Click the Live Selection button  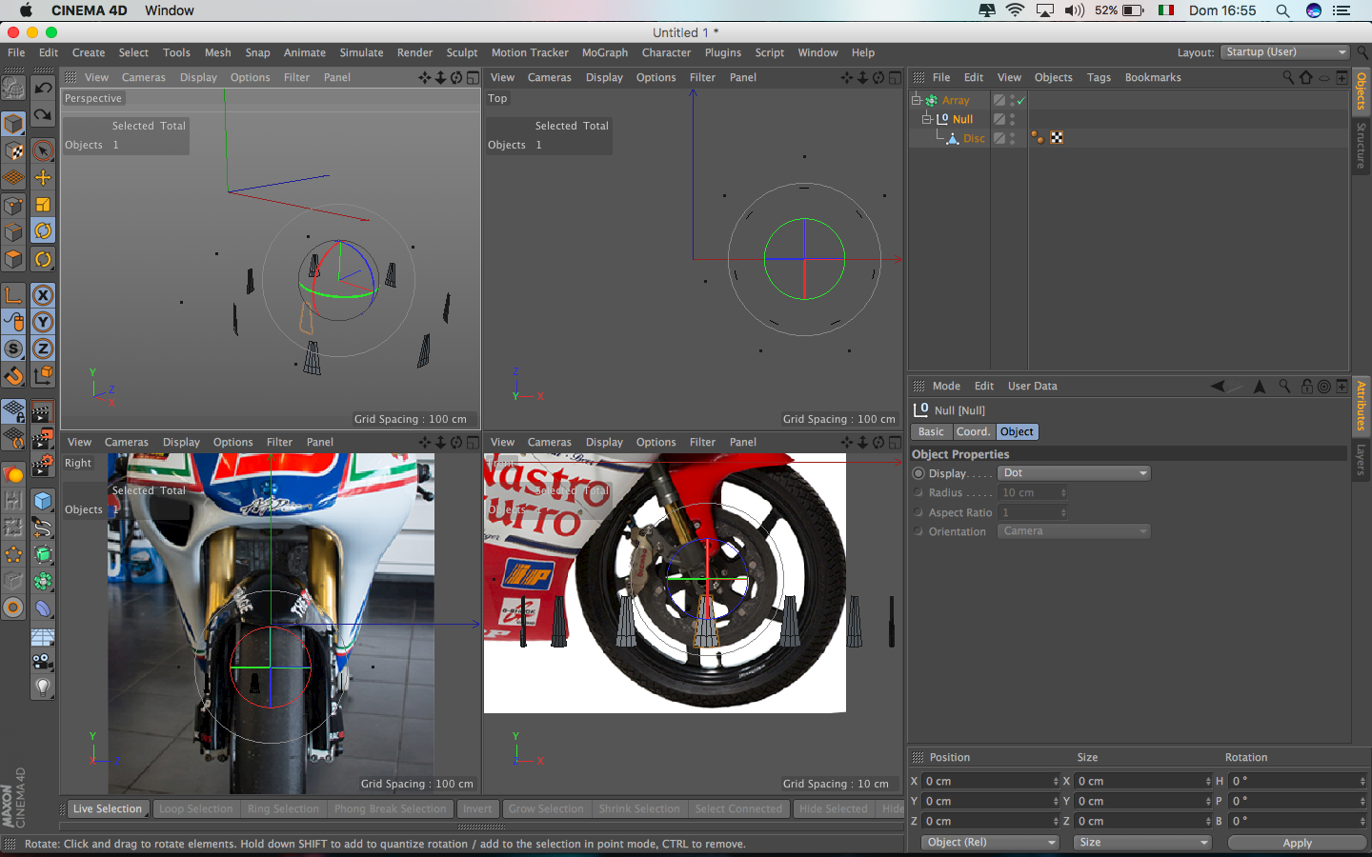pos(107,809)
